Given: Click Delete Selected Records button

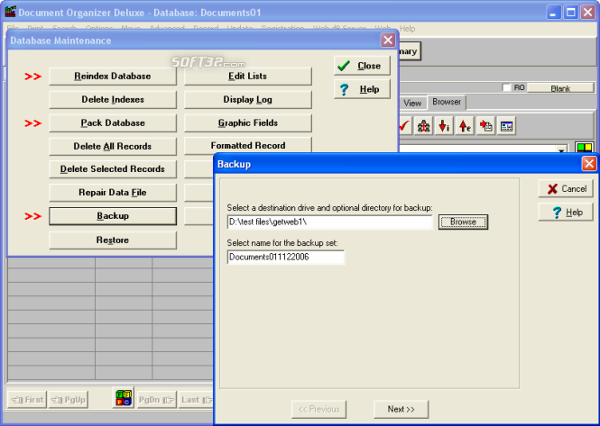Looking at the screenshot, I should pyautogui.click(x=113, y=169).
